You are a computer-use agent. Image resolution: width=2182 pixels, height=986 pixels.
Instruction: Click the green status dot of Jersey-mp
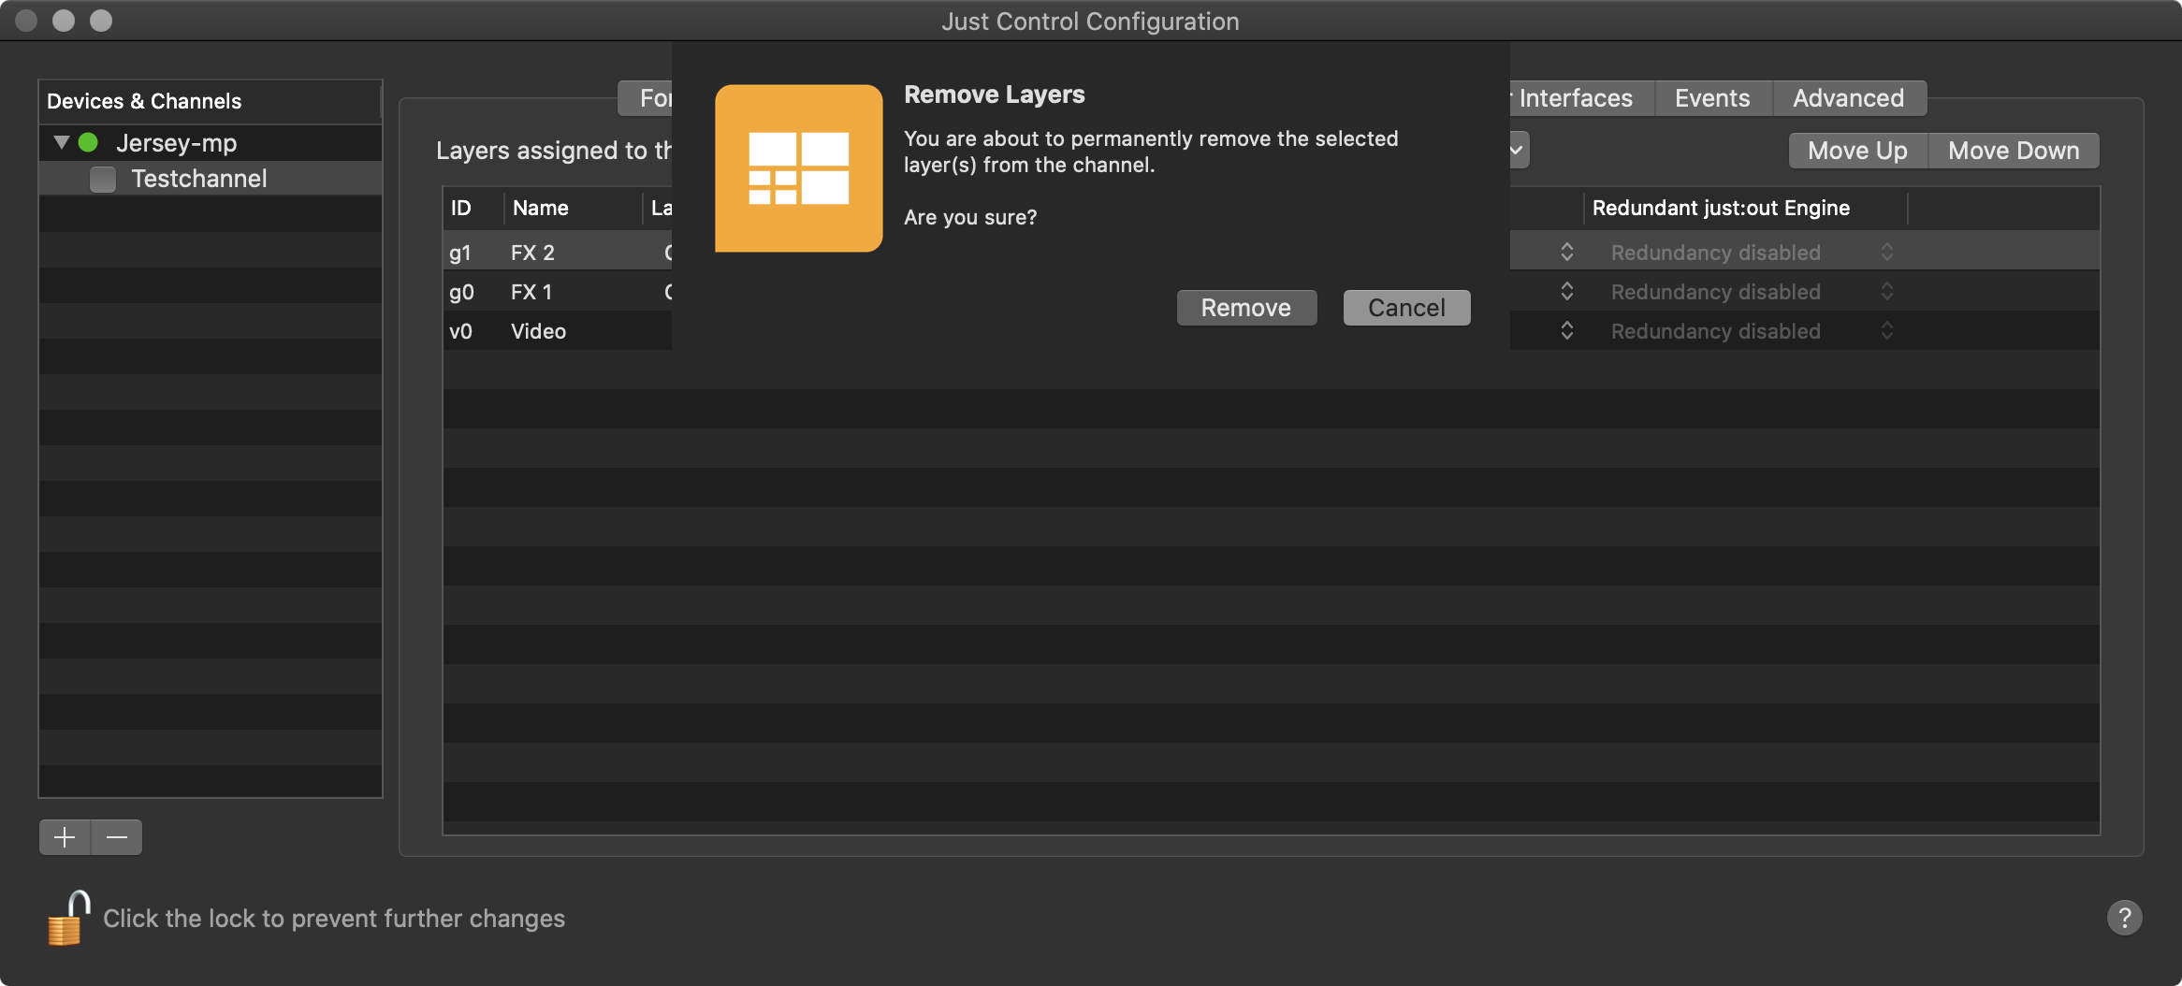click(x=88, y=142)
